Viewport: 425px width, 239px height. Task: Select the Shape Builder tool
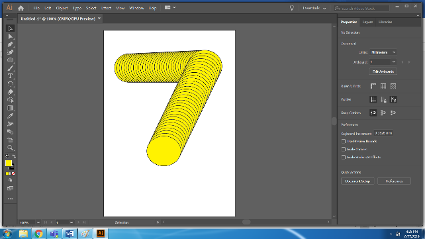coord(11,100)
